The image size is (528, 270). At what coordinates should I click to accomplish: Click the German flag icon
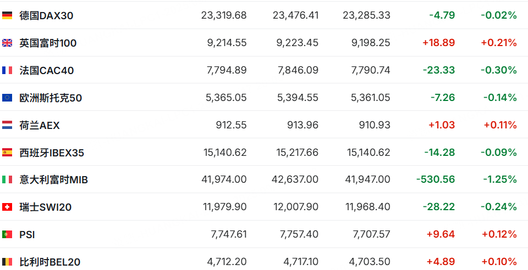7,15
